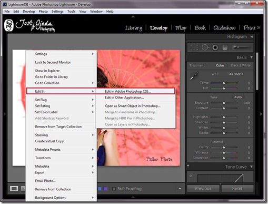268x204 pixels.
Task: Enable the Soft Proofing checkbox
Action: pos(114,189)
